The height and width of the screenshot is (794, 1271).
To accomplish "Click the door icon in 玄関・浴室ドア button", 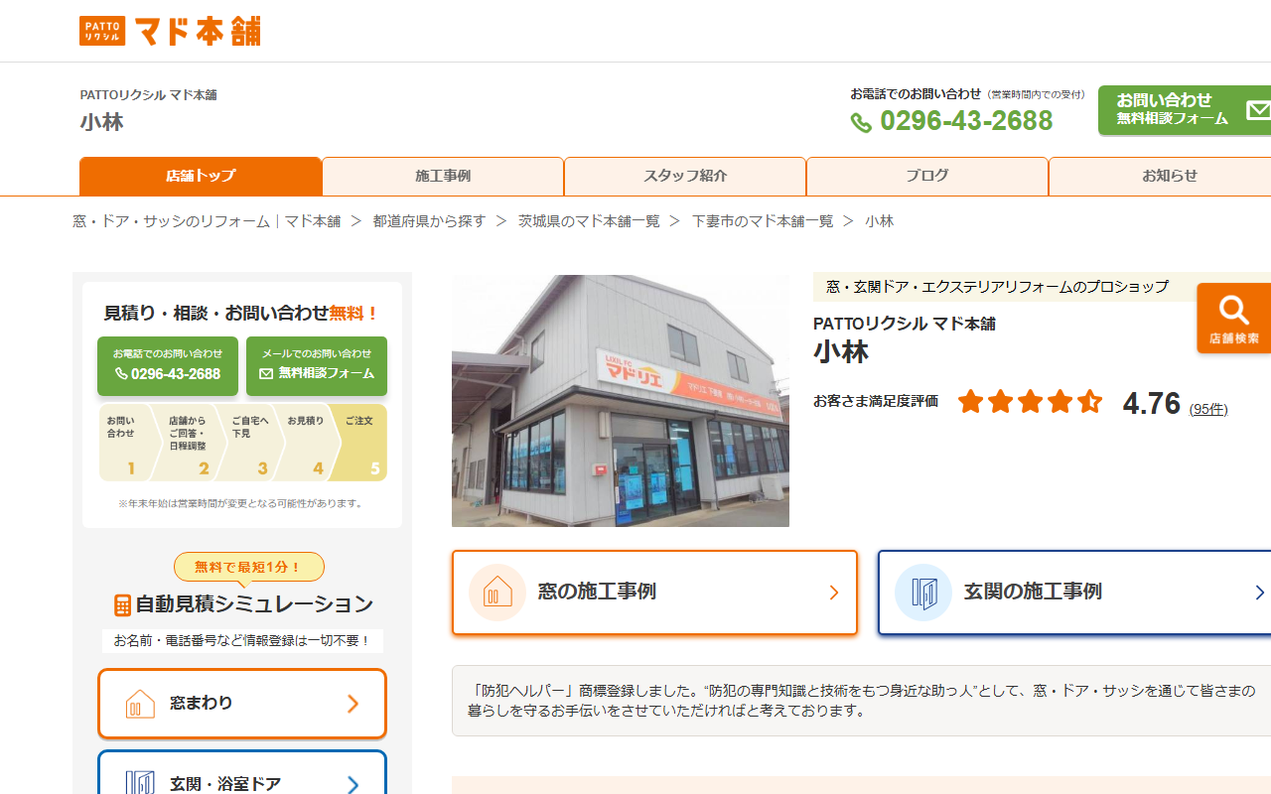I will [140, 784].
